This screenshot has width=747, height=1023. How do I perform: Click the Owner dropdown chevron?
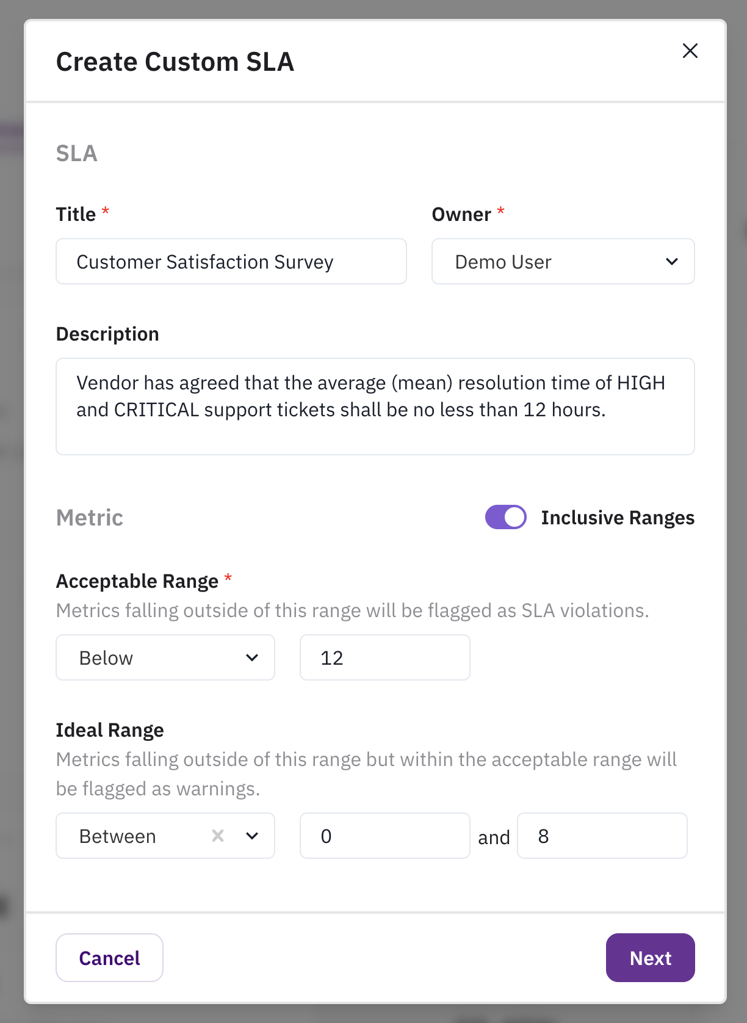(x=672, y=261)
